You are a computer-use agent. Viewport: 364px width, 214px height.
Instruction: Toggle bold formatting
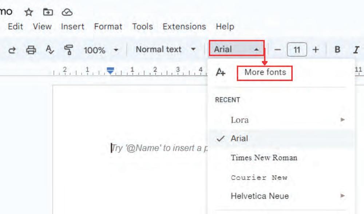point(337,49)
